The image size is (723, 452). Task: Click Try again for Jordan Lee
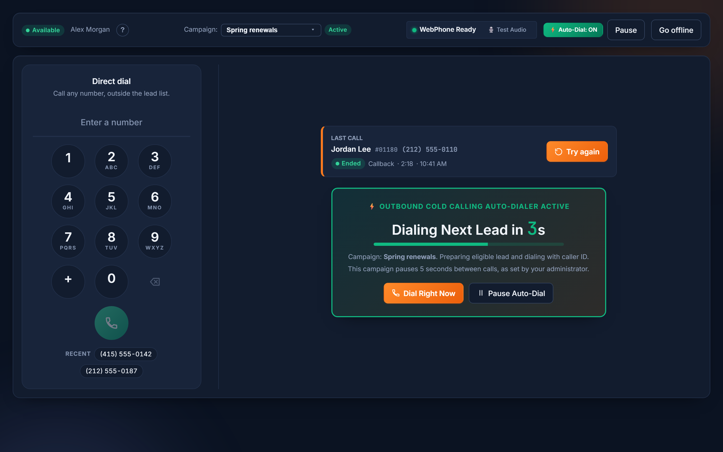click(x=577, y=151)
